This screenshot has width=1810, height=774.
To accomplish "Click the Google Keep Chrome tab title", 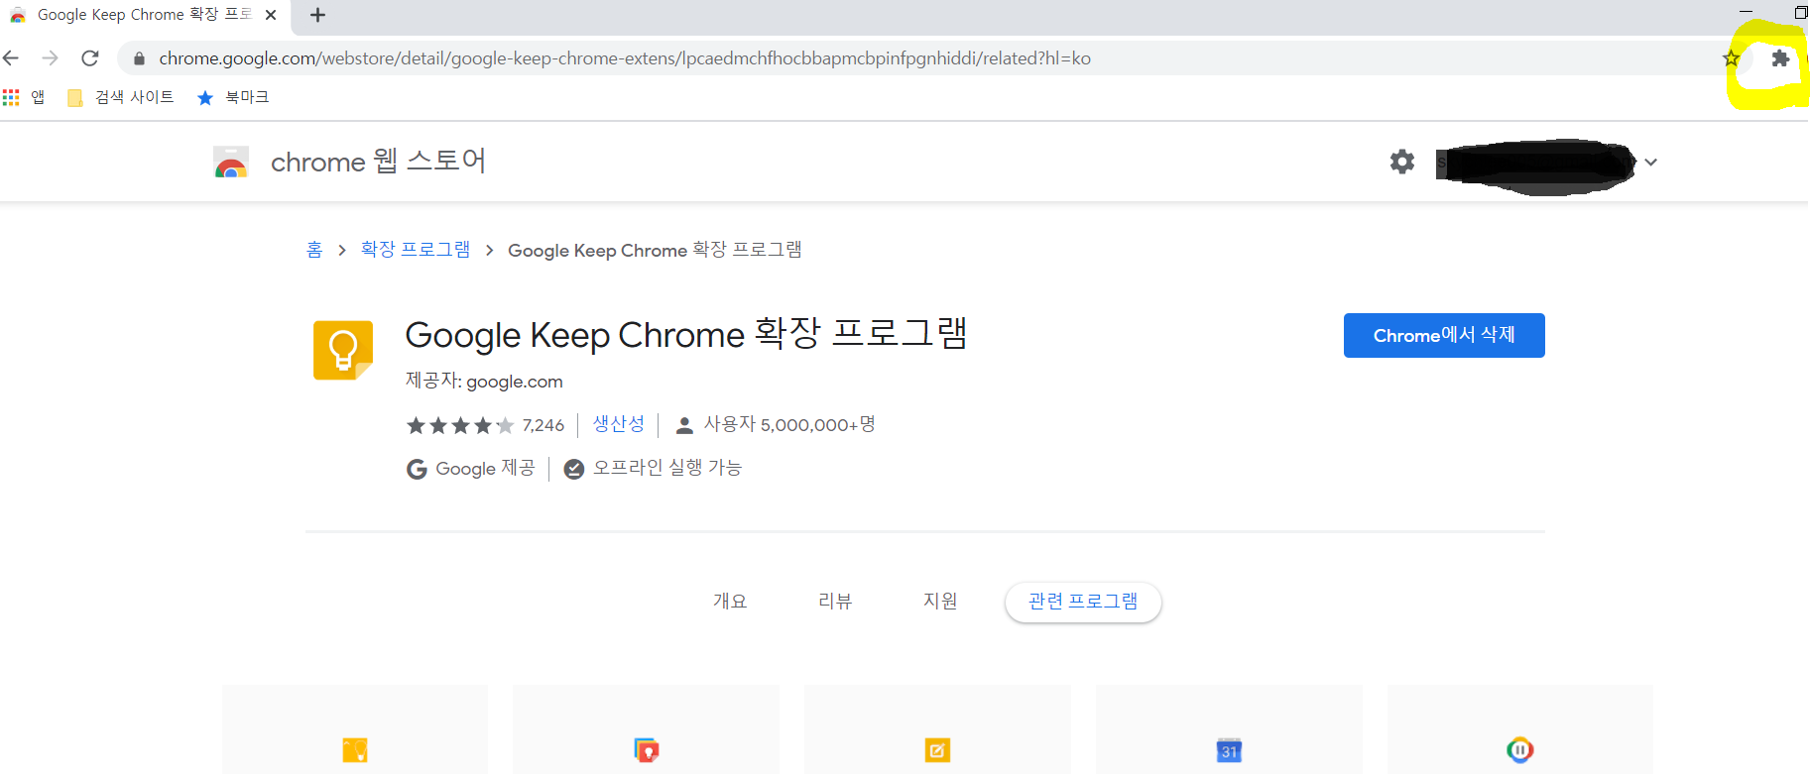I will point(145,15).
